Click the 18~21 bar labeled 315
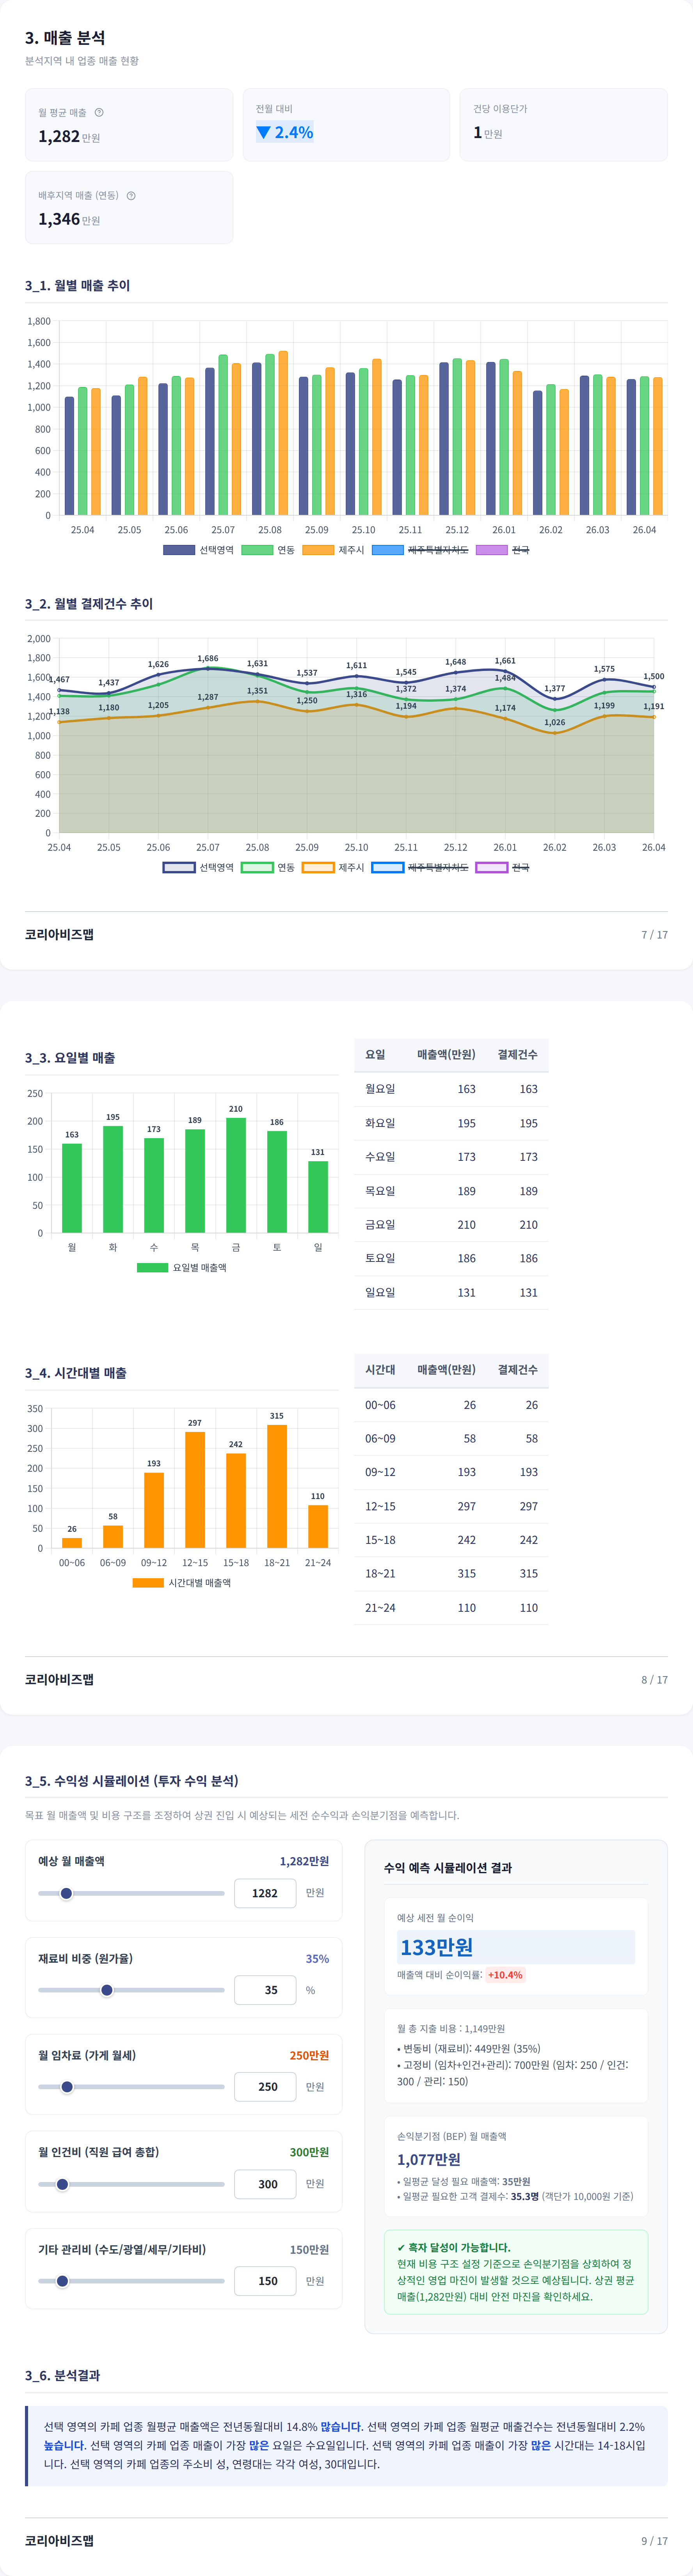The width and height of the screenshot is (693, 2576). point(277,1486)
